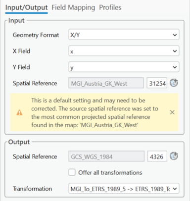Image resolution: width=190 pixels, height=201 pixels.
Task: Click the MGI_Austria_GK_West spatial reference field
Action: tap(106, 83)
